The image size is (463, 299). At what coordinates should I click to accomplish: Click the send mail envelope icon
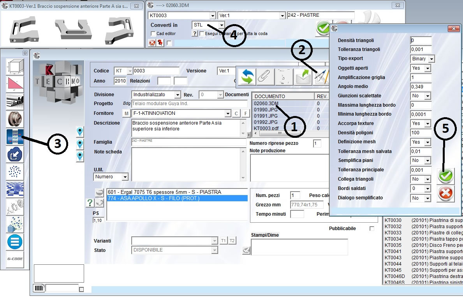(x=303, y=77)
